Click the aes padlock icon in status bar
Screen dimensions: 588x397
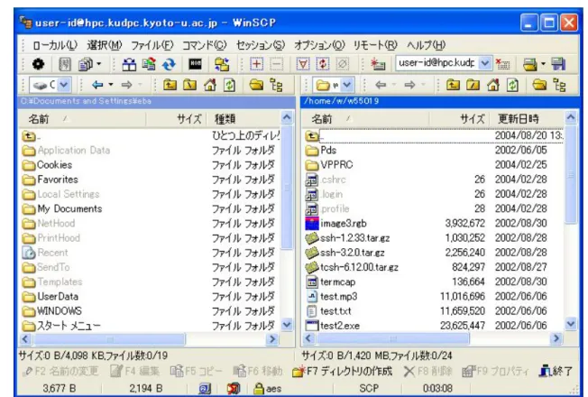click(258, 388)
